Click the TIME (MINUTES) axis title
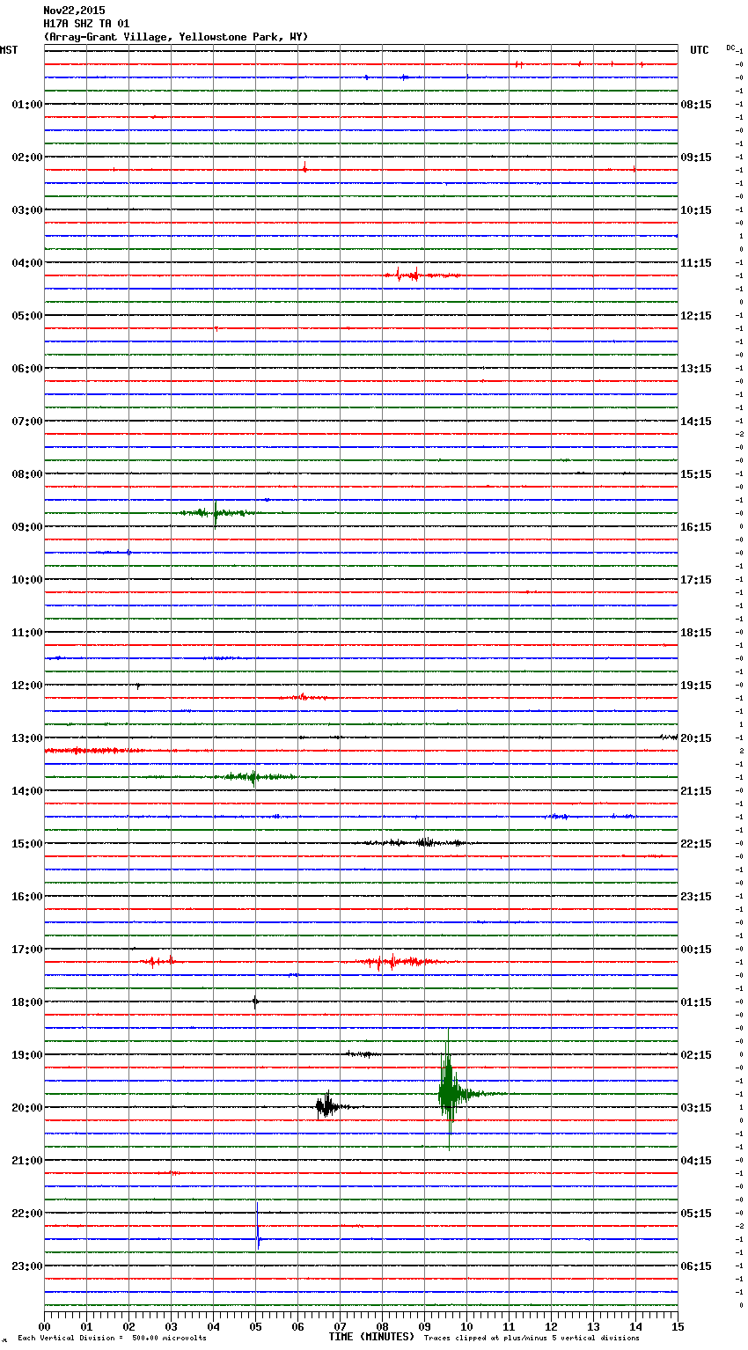 371,1337
